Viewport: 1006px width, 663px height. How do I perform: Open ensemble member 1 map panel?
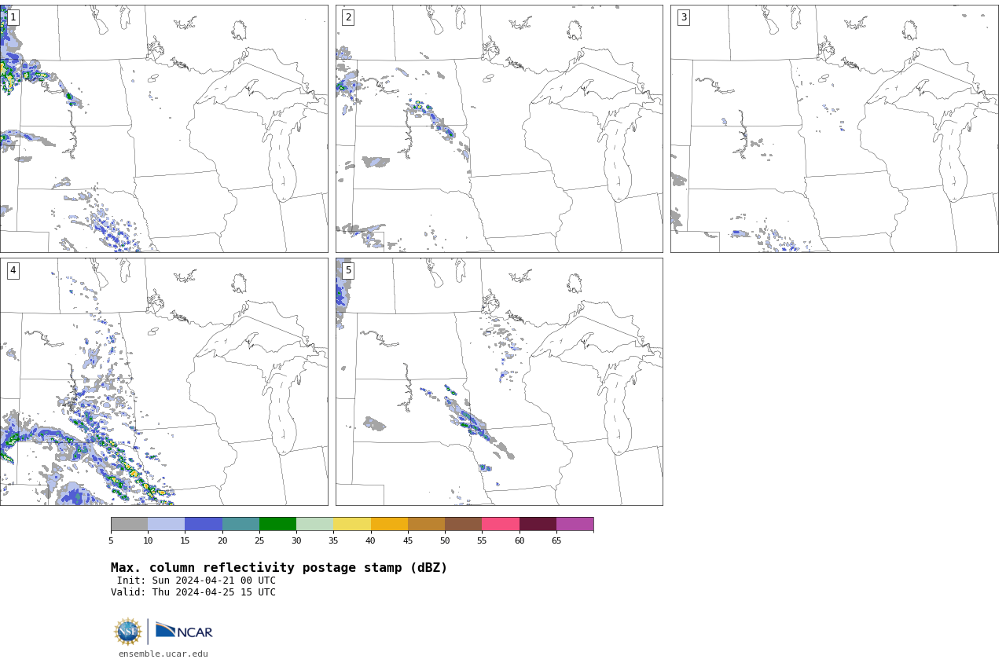(x=163, y=129)
